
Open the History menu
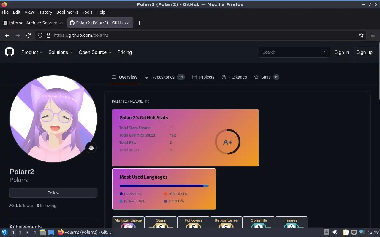point(45,12)
